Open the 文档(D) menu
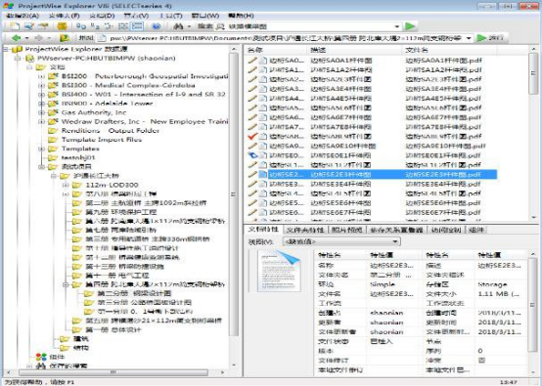The height and width of the screenshot is (386, 542). (102, 16)
